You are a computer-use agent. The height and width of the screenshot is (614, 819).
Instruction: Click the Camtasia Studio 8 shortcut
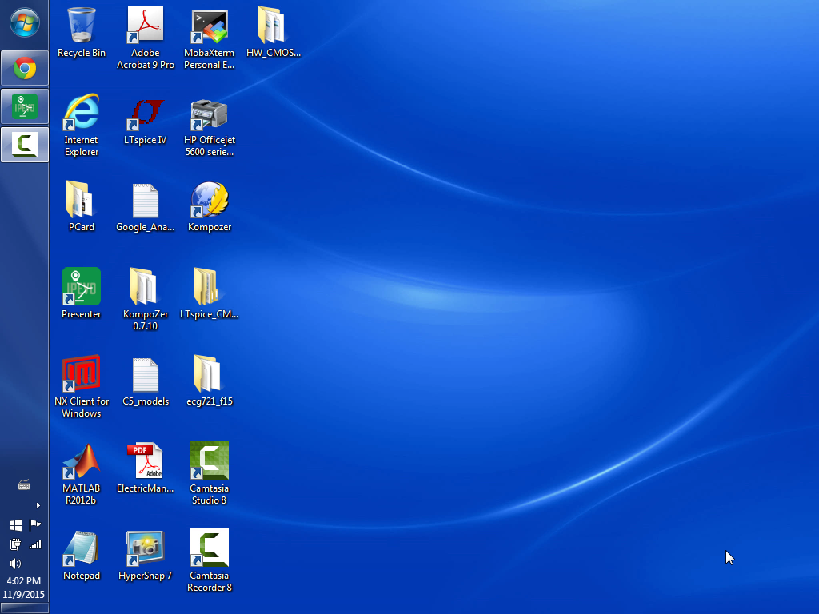[210, 464]
